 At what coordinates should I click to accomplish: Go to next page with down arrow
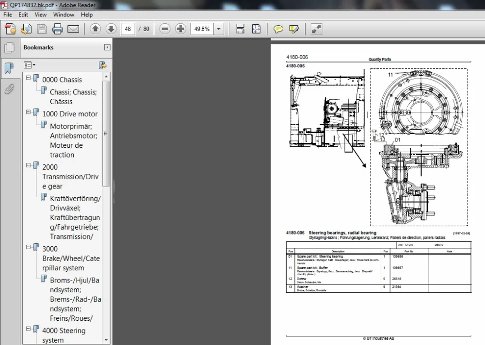[111, 29]
